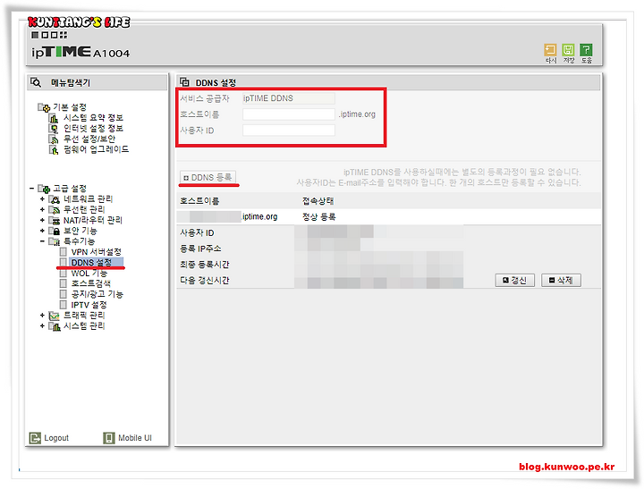
Task: Open 무선 설정/보안 menu item
Action: tap(89, 139)
